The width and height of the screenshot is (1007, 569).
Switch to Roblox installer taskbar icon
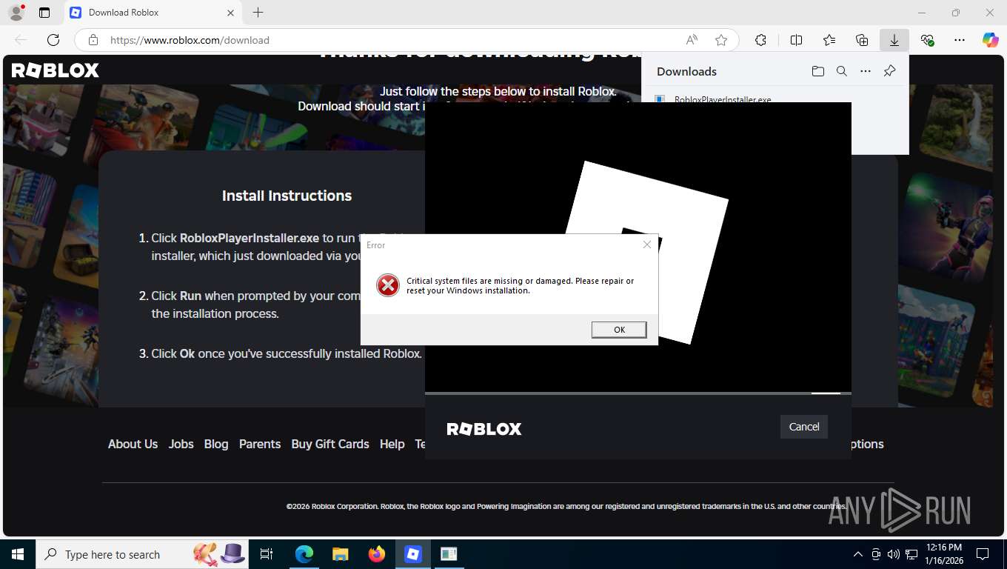pos(412,554)
